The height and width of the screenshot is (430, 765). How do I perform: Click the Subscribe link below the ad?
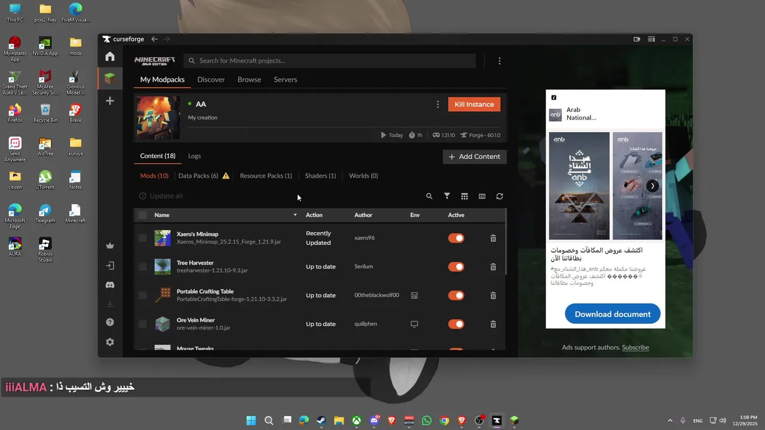(x=635, y=348)
